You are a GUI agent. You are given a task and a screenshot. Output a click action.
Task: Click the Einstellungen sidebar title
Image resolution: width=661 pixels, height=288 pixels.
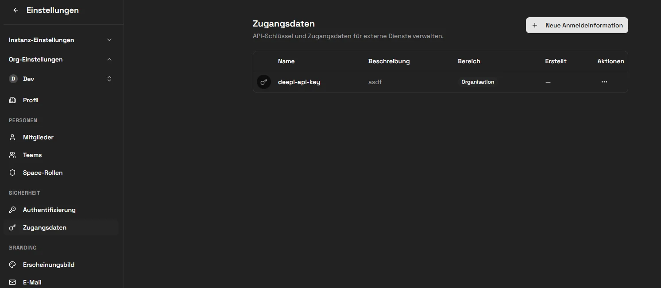[x=53, y=10]
